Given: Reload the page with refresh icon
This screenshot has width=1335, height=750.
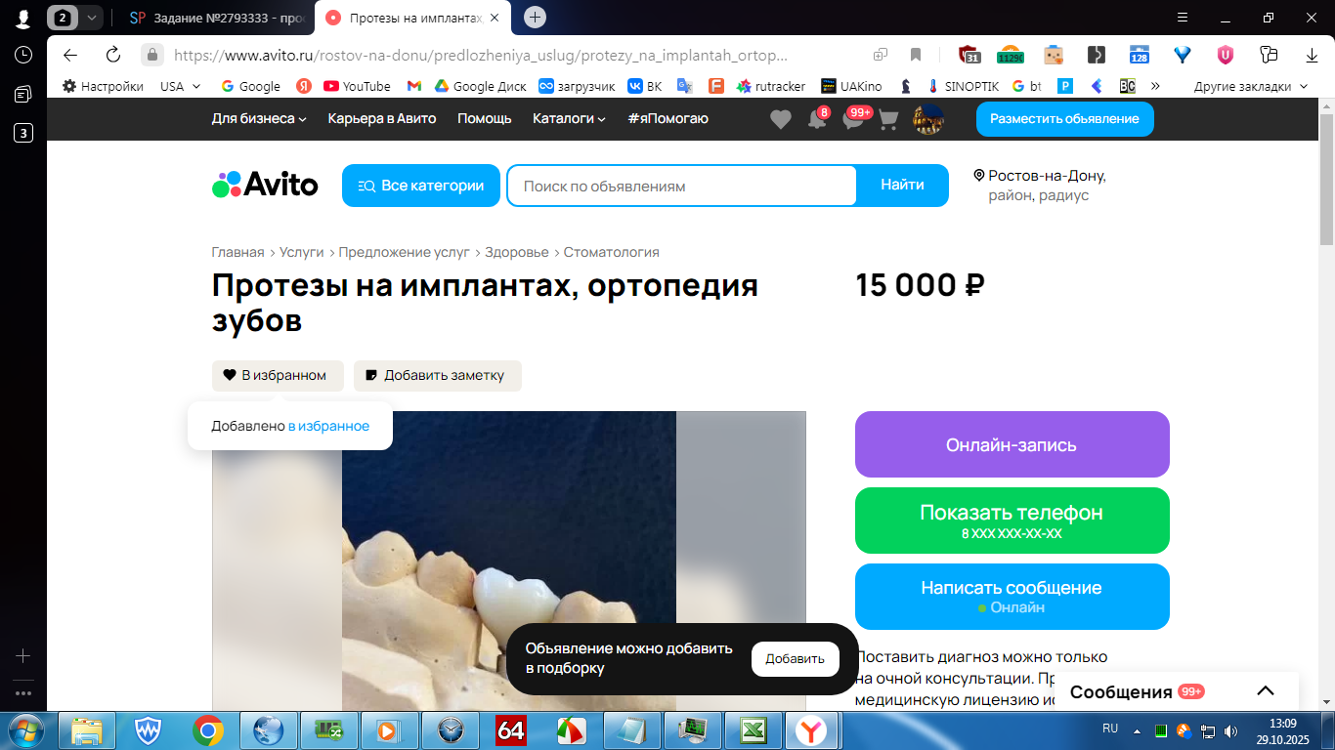Looking at the screenshot, I should pos(113,55).
